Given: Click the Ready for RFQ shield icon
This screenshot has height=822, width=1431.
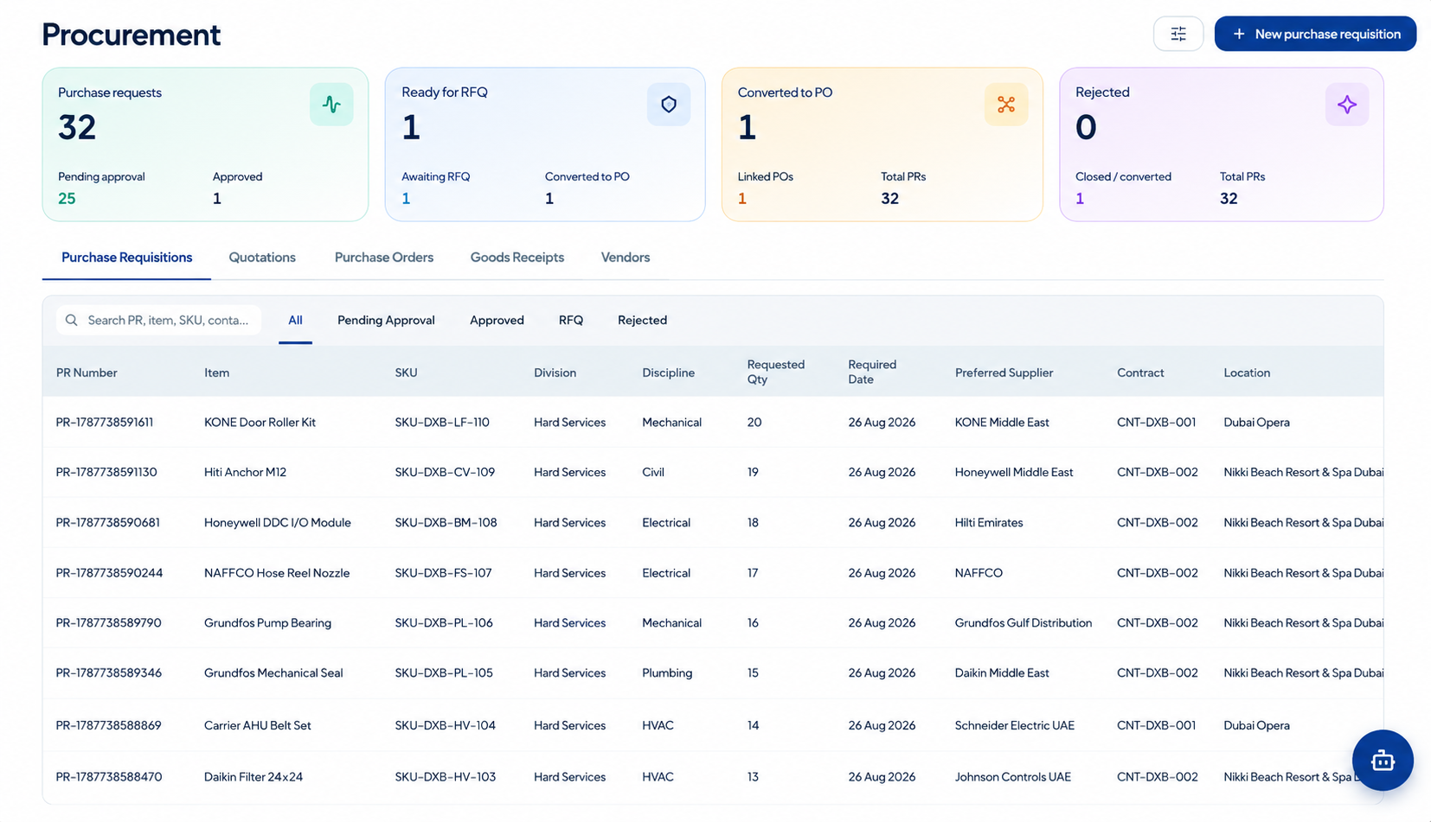Looking at the screenshot, I should coord(669,105).
